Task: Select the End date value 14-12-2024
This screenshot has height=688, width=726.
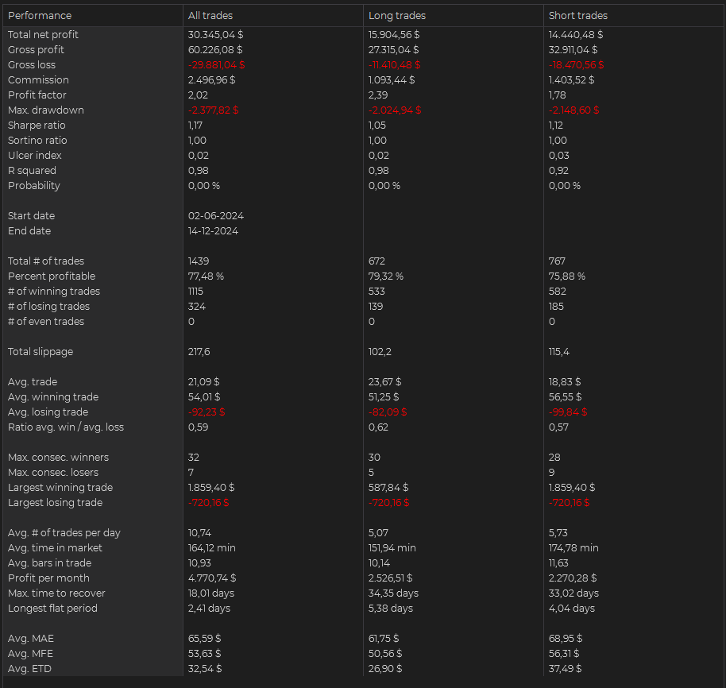Action: pyautogui.click(x=213, y=230)
